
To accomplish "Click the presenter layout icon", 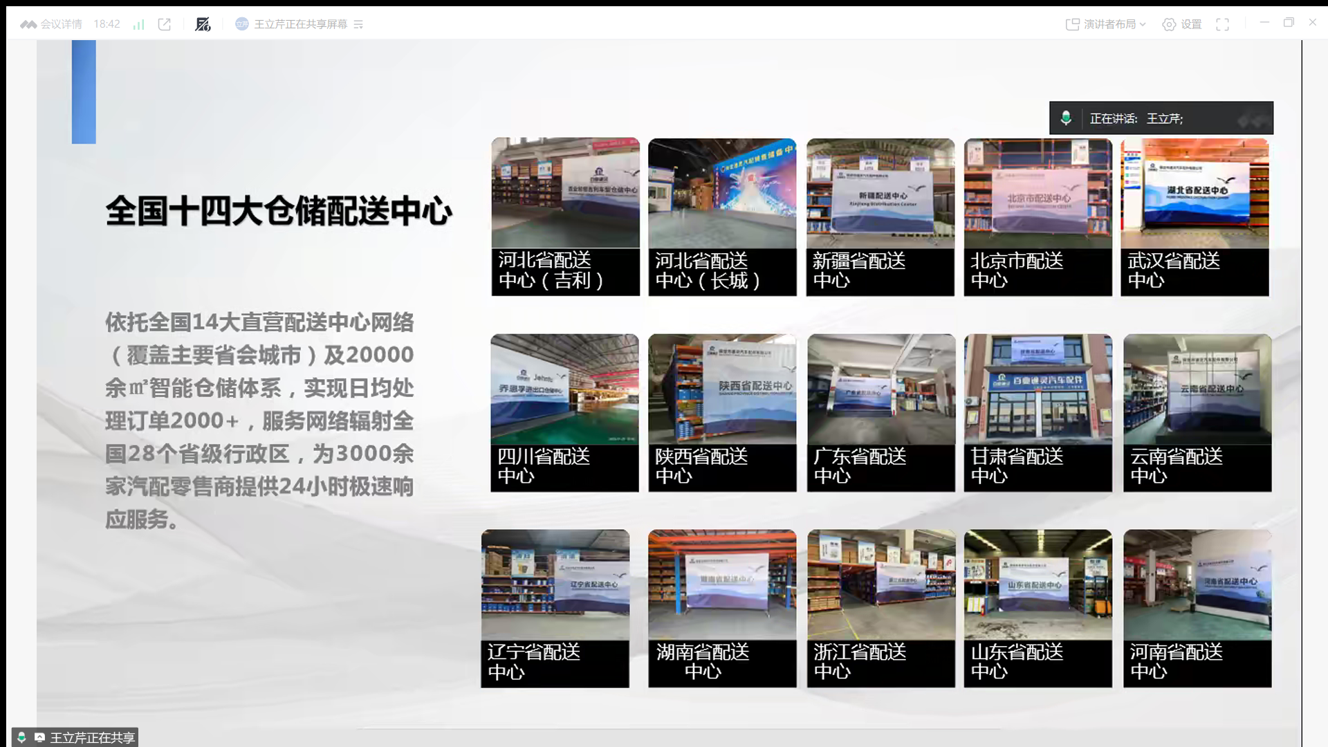I will (1072, 24).
